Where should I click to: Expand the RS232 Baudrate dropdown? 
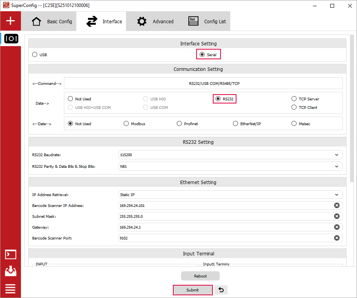[230, 155]
